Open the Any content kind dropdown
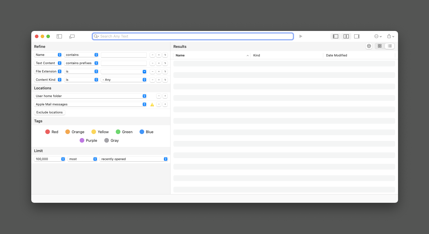 tap(124, 80)
